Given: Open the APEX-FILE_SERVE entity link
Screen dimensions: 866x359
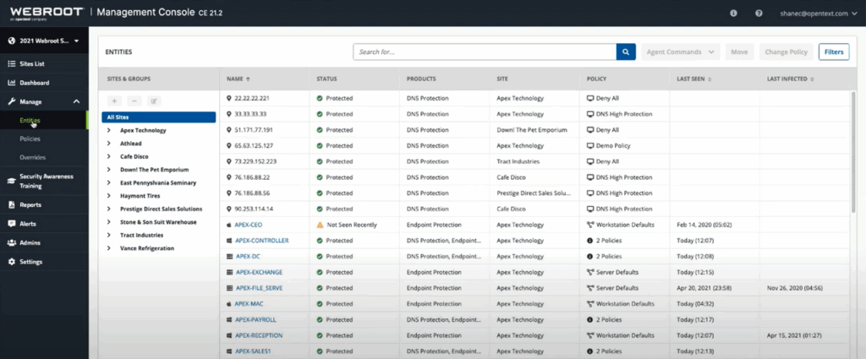Looking at the screenshot, I should click(260, 288).
